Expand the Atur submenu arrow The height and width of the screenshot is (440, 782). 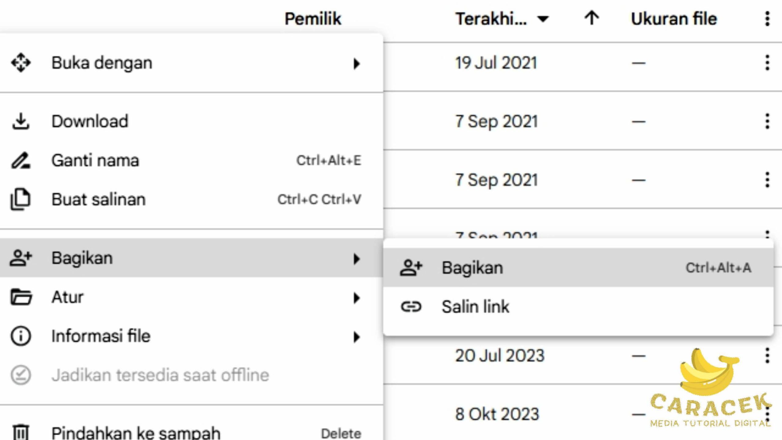tap(356, 298)
